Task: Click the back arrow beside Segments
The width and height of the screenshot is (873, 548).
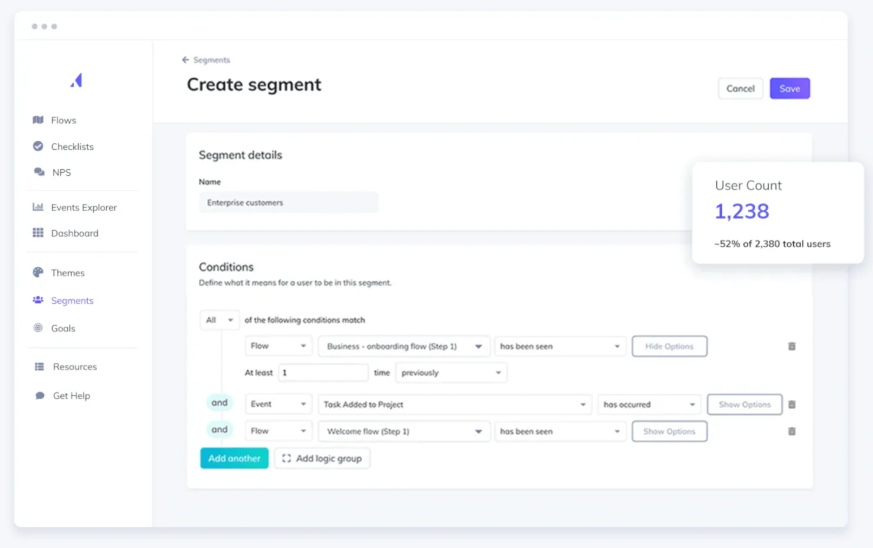Action: click(x=186, y=60)
